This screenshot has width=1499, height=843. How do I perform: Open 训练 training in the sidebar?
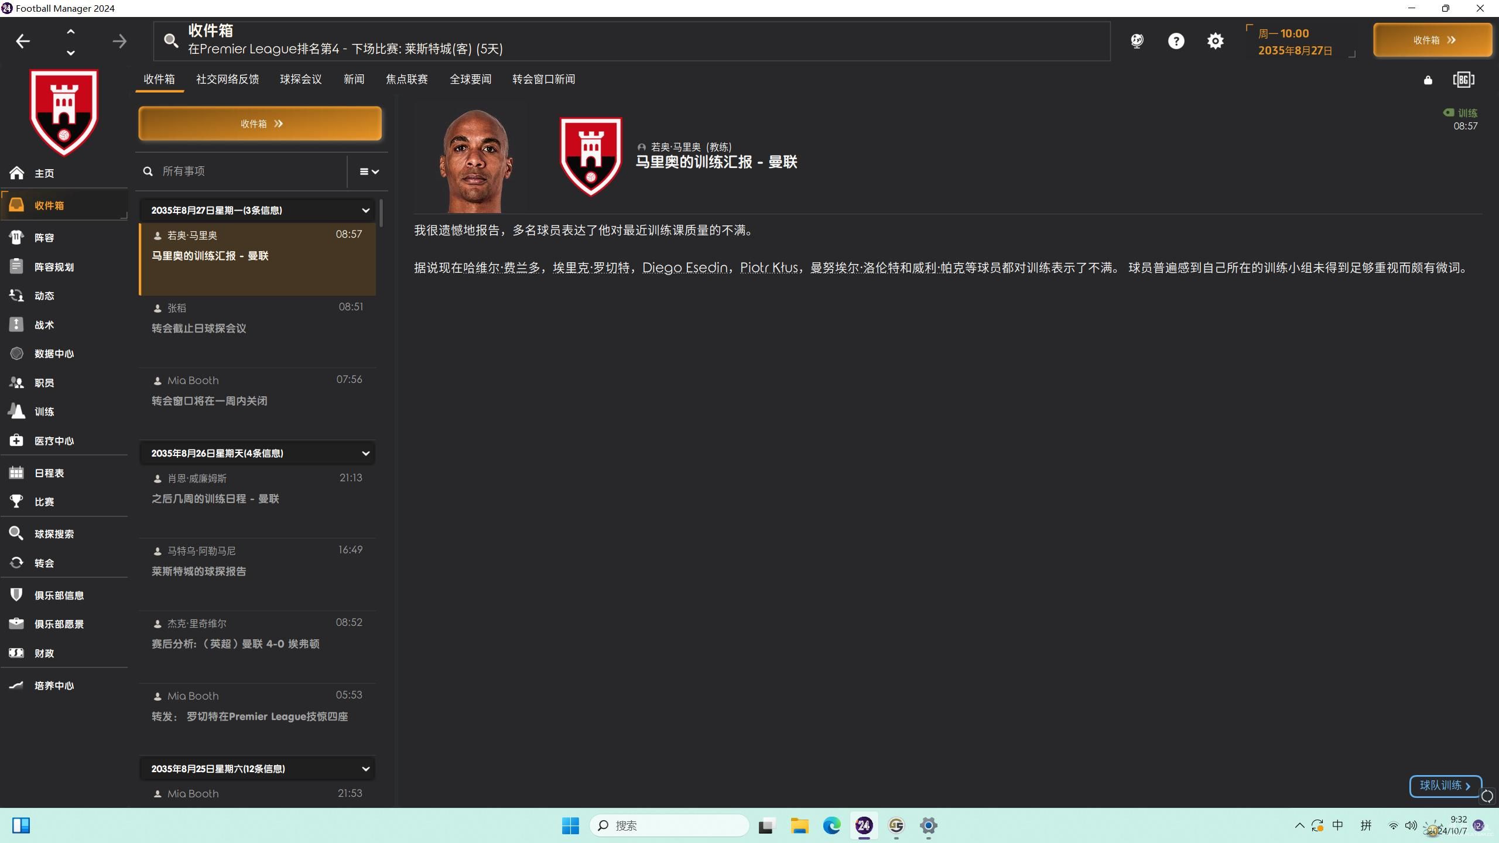click(x=64, y=412)
